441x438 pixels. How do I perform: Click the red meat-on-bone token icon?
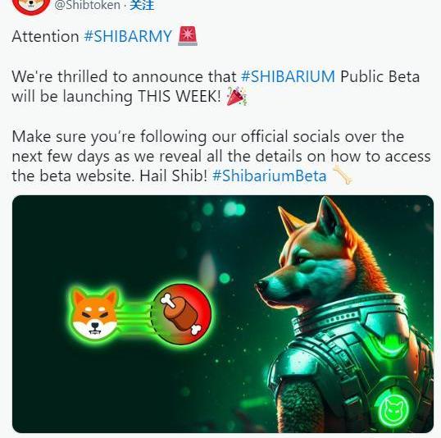coord(181,314)
